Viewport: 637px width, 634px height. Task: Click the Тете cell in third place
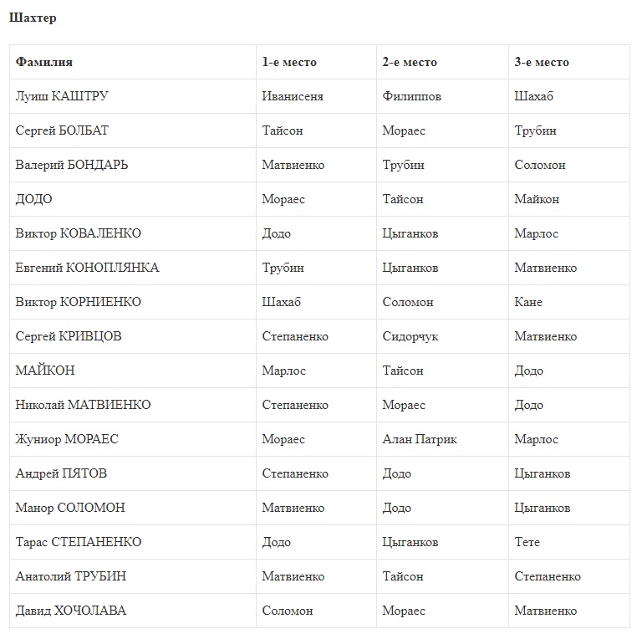527,542
